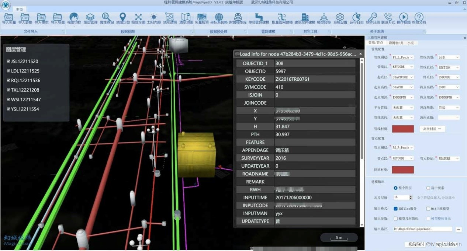Click the 模型转换 model convert icon
Image resolution: width=467 pixels, height=251 pixels.
click(324, 17)
